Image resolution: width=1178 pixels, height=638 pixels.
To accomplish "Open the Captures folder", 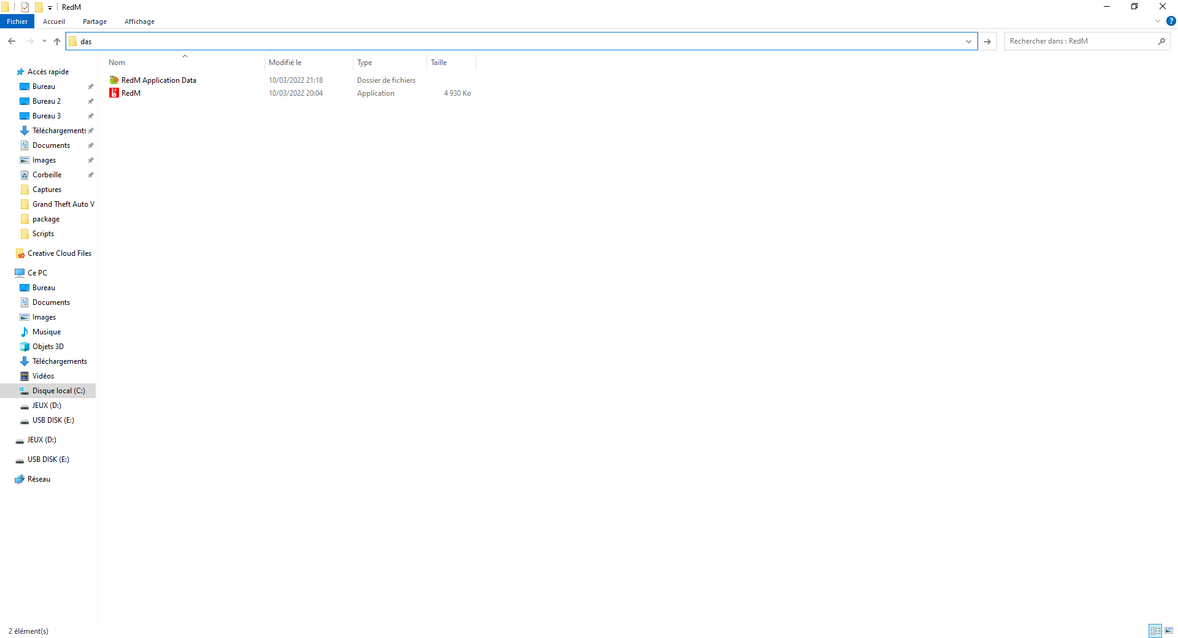I will [47, 190].
